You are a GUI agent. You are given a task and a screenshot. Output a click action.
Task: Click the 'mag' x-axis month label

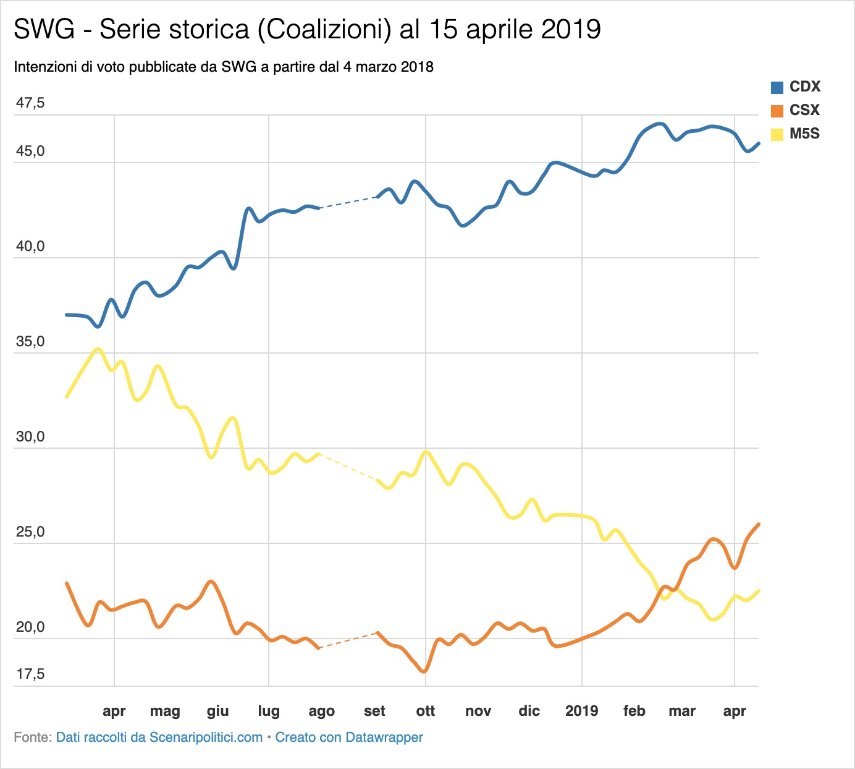click(165, 712)
